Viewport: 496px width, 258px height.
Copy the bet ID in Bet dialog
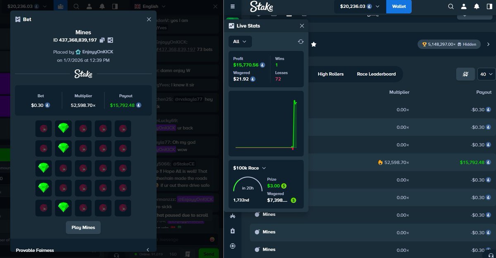click(103, 40)
